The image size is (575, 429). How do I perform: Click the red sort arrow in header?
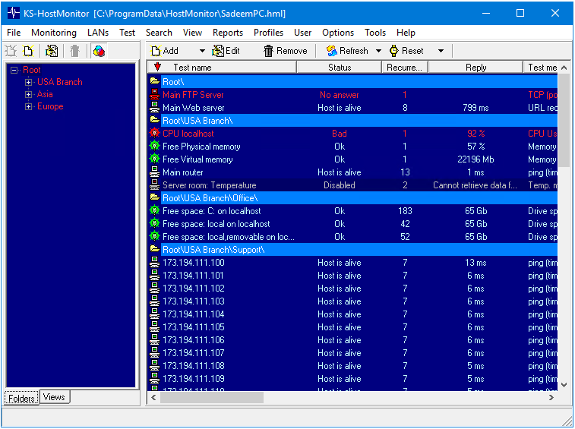[x=157, y=68]
